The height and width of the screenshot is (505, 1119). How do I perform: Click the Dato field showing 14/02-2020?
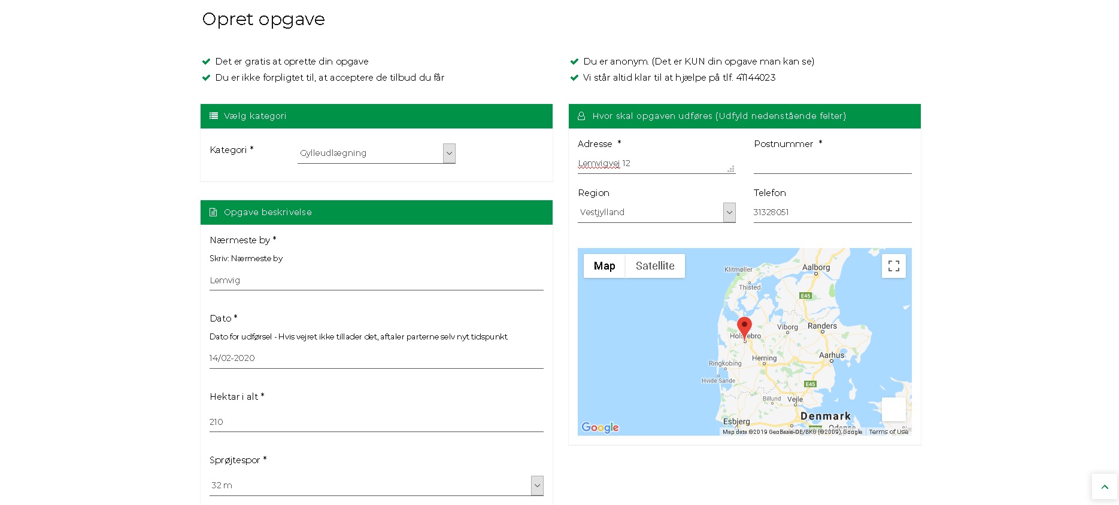tap(376, 358)
